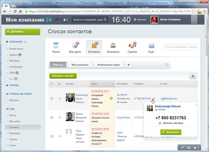Click Anton Stepanov's profile photo

[154, 20]
